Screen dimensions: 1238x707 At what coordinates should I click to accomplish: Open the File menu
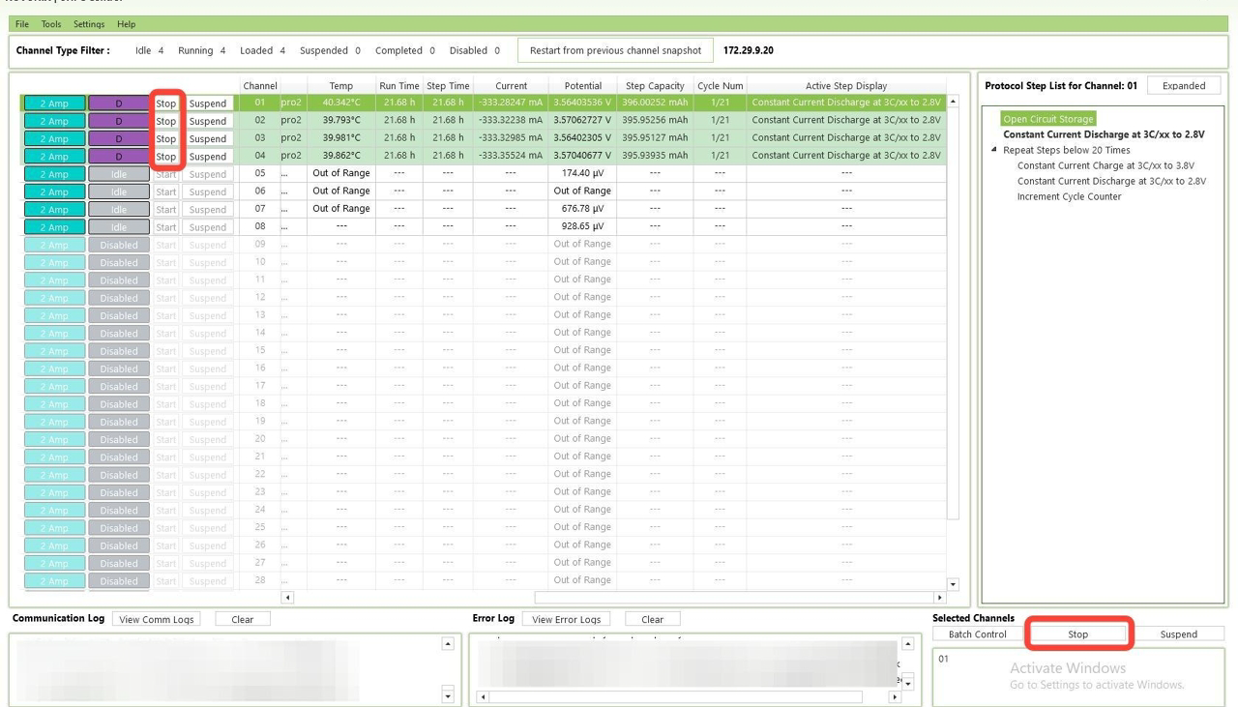22,24
